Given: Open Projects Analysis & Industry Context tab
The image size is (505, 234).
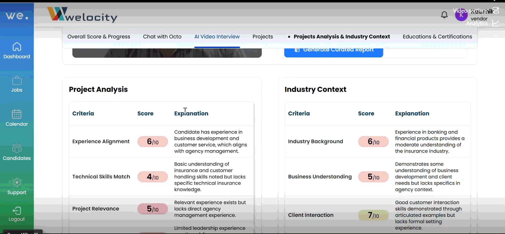Looking at the screenshot, I should [341, 37].
